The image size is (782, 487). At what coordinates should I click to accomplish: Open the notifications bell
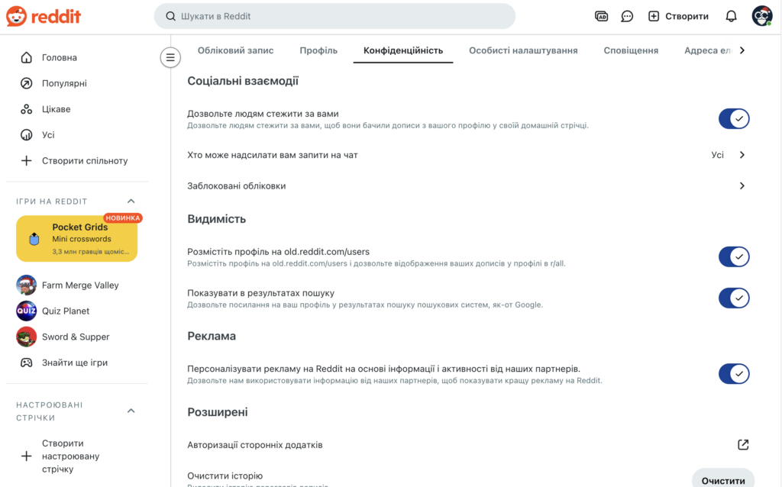tap(731, 15)
